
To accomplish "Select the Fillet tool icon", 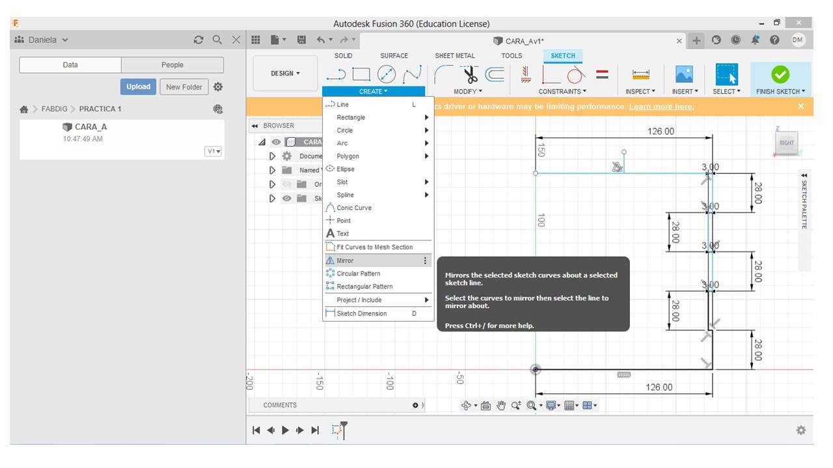I will coord(444,74).
